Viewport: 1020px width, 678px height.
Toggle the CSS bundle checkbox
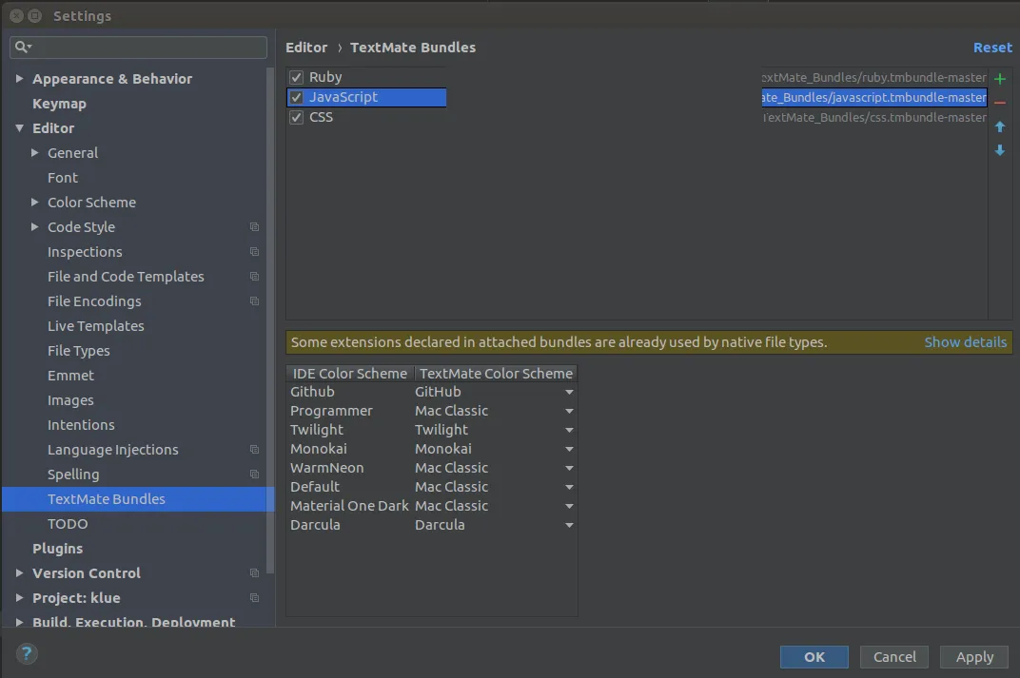(x=296, y=117)
